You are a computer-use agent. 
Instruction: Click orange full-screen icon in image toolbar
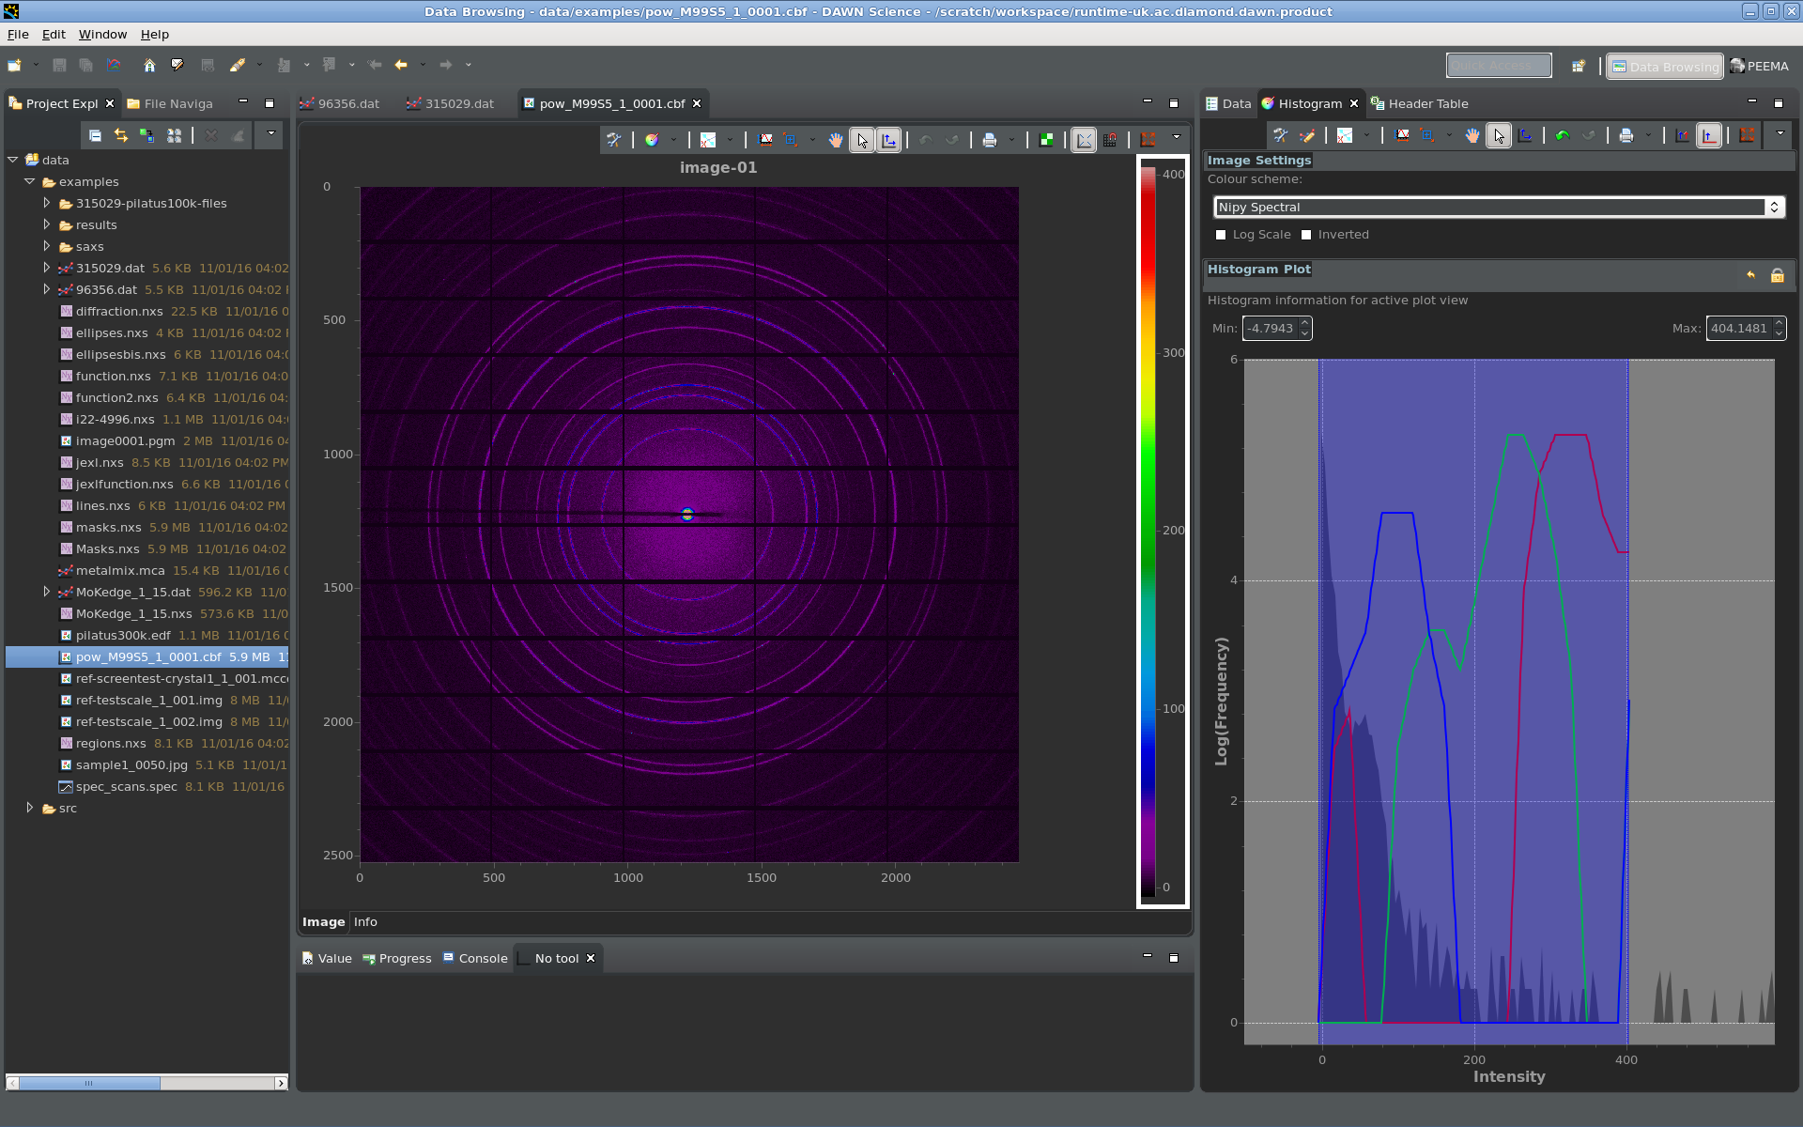tap(1148, 140)
